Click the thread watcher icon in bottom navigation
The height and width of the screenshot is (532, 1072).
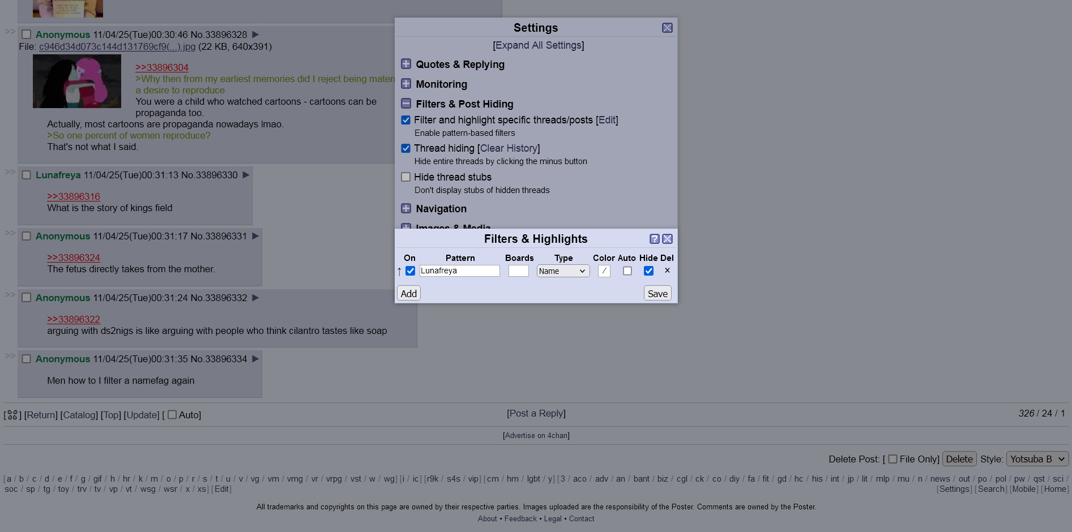12,415
